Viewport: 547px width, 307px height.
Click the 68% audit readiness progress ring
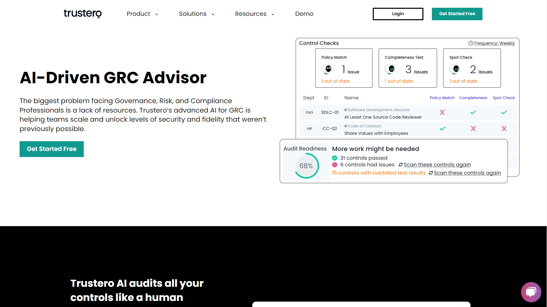click(306, 166)
